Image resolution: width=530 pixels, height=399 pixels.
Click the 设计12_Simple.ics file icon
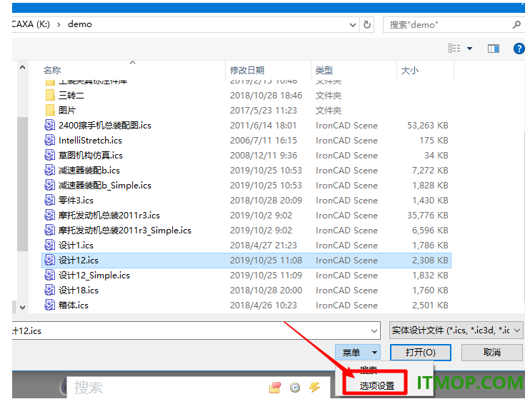(50, 275)
